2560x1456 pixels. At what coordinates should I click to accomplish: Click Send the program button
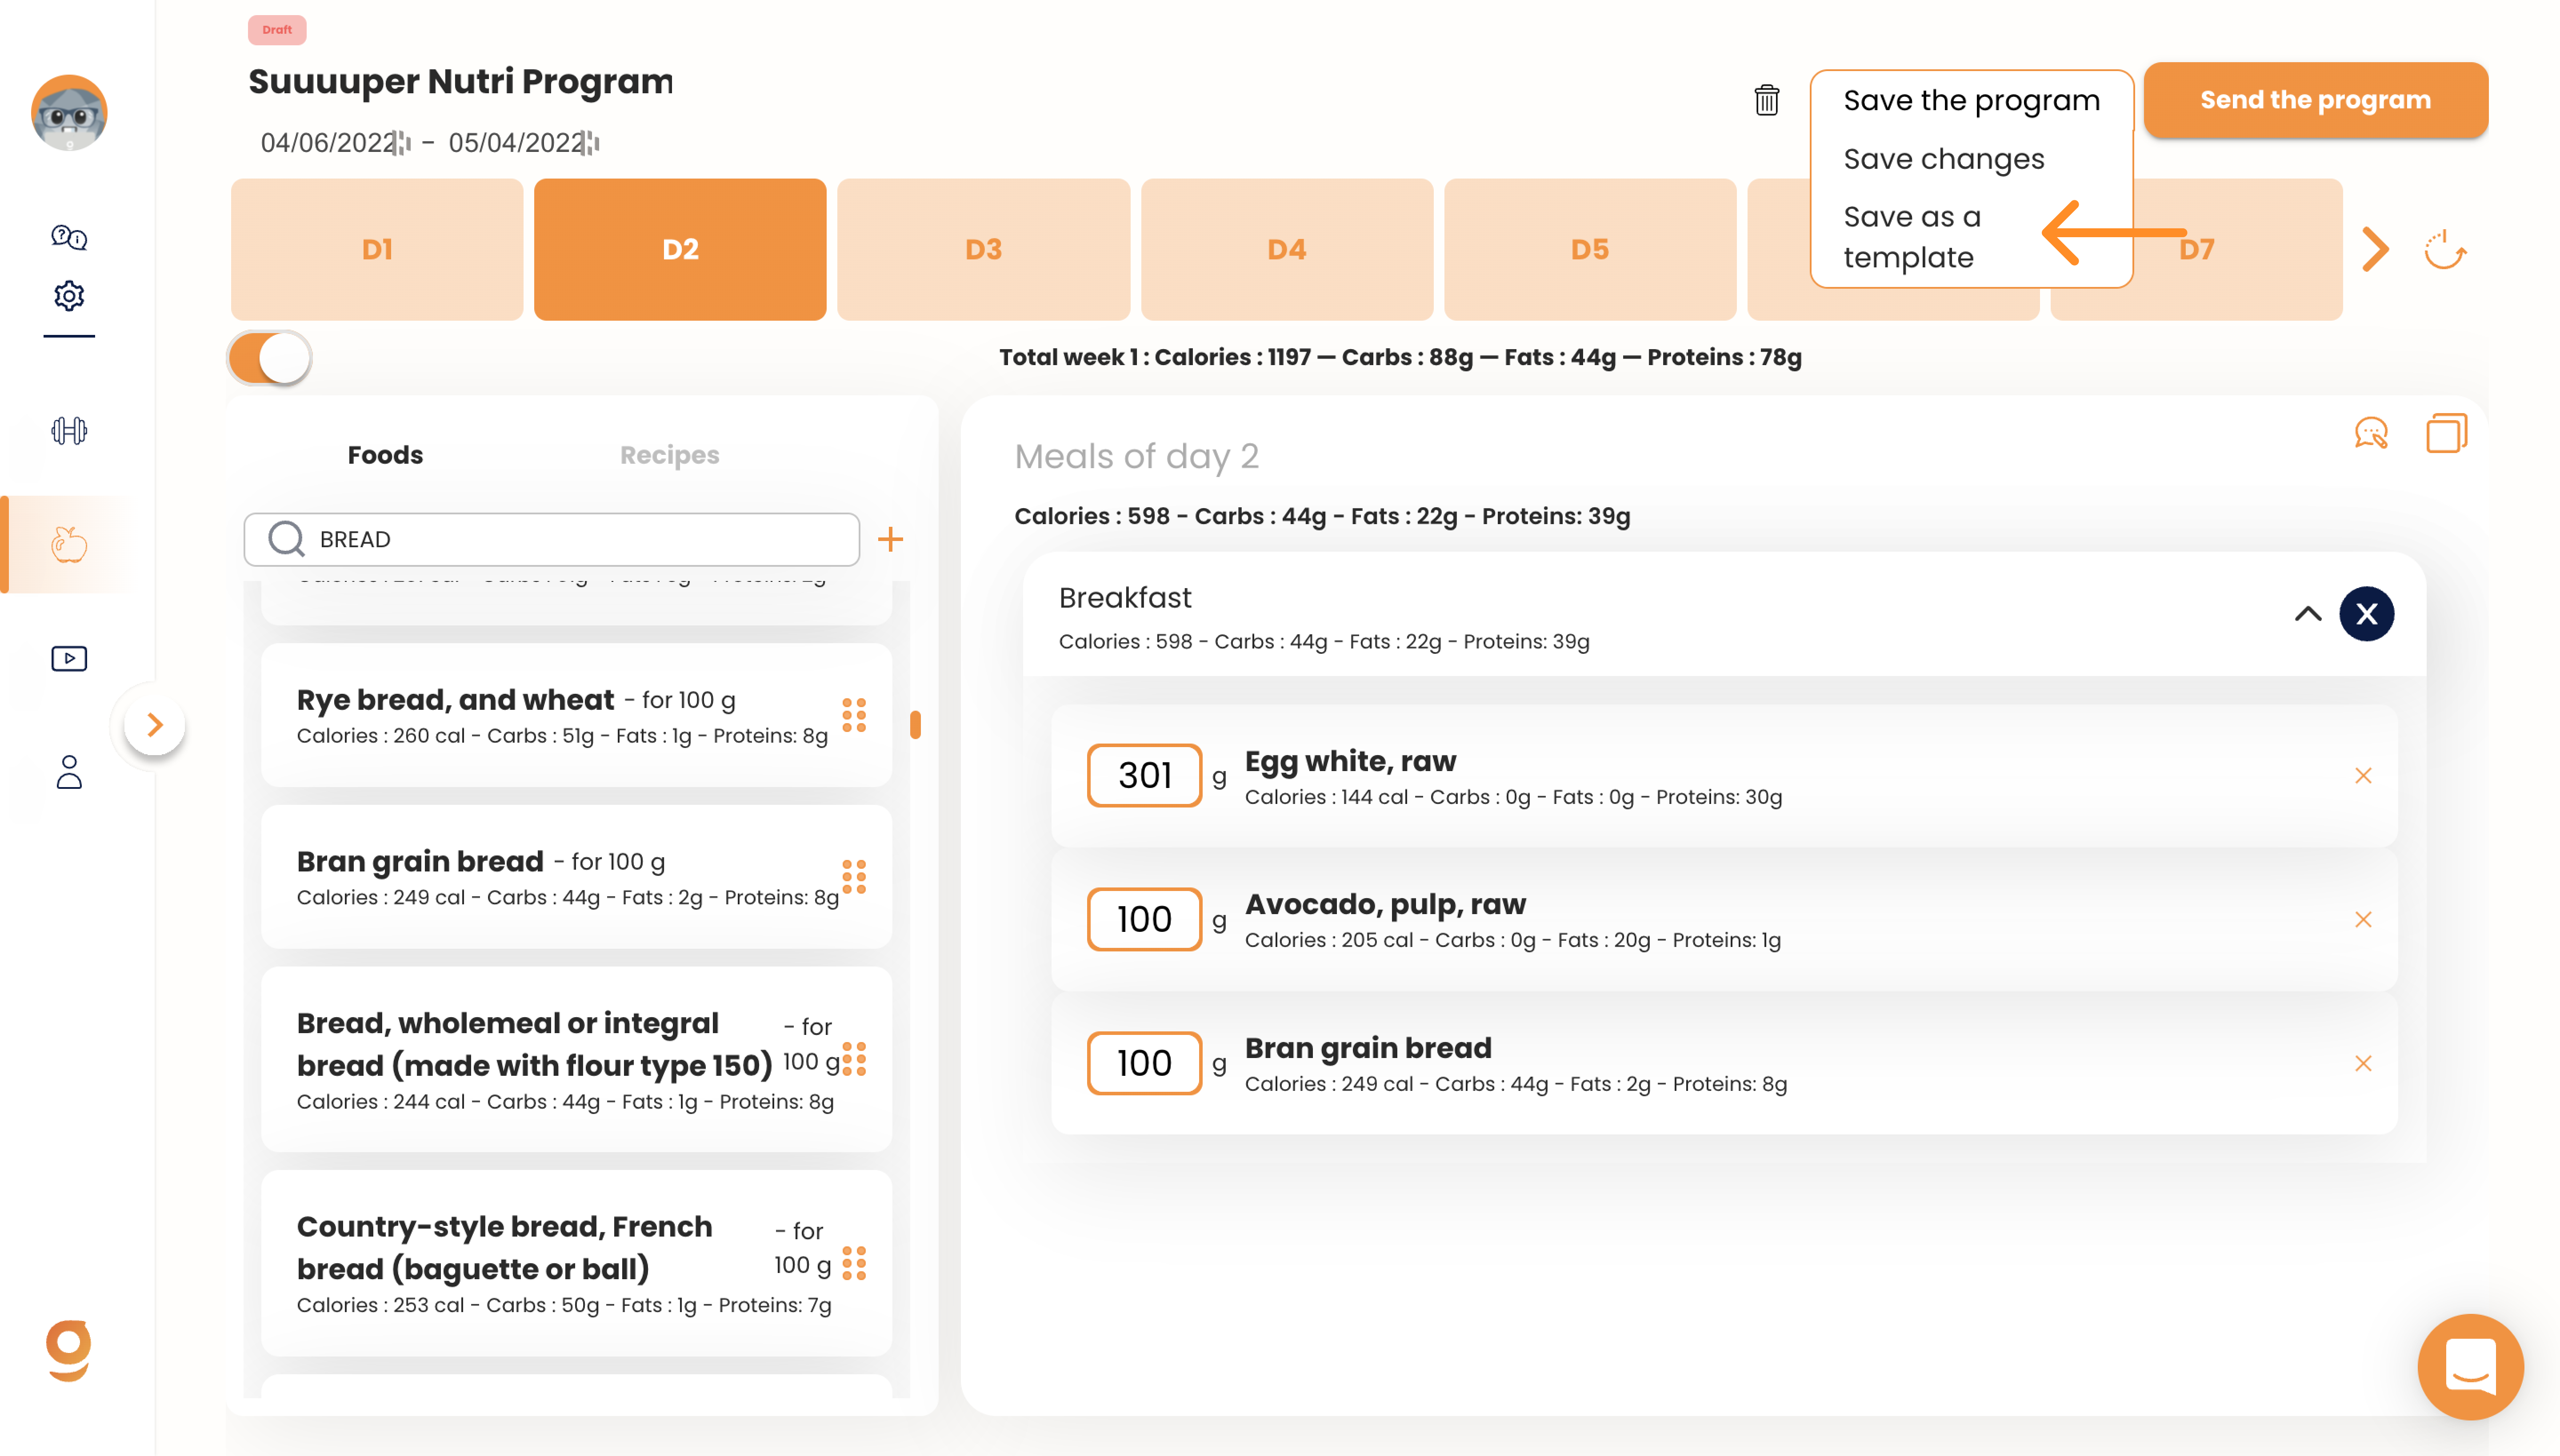tap(2315, 100)
